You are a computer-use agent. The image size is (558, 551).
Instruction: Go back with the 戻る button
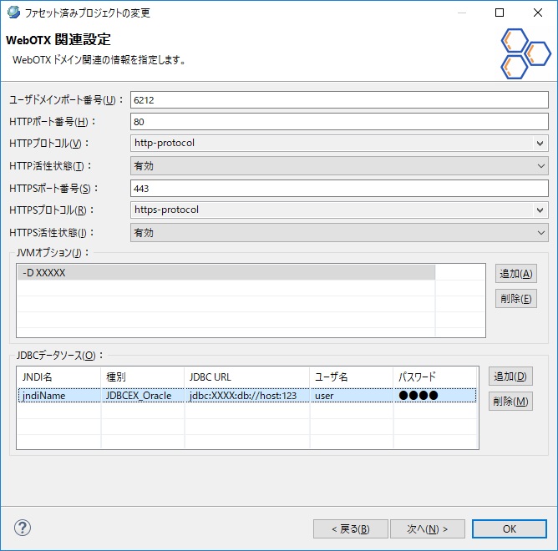(351, 528)
